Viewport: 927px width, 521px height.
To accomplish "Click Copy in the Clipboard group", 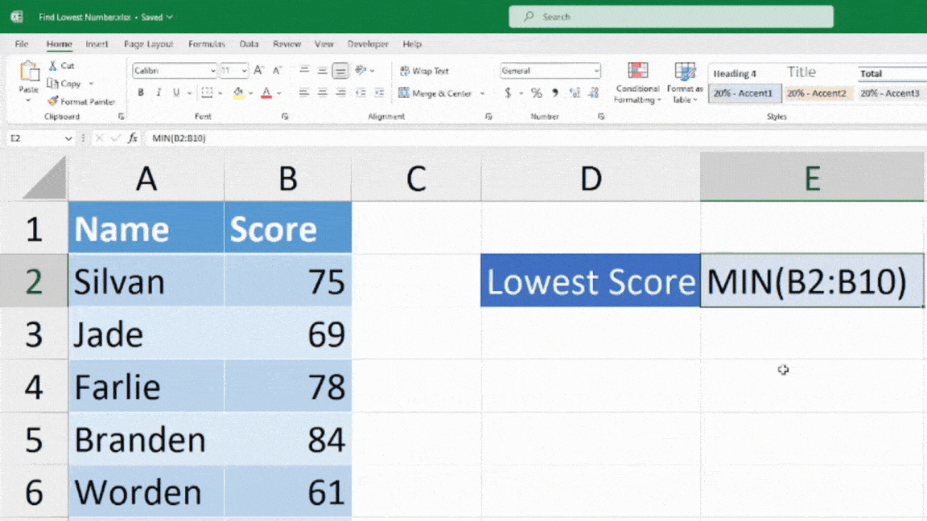I will tap(67, 84).
